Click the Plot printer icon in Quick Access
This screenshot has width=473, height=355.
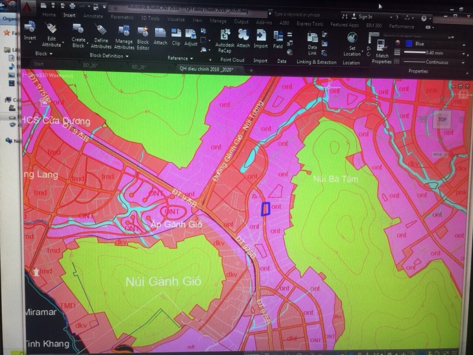[73, 6]
